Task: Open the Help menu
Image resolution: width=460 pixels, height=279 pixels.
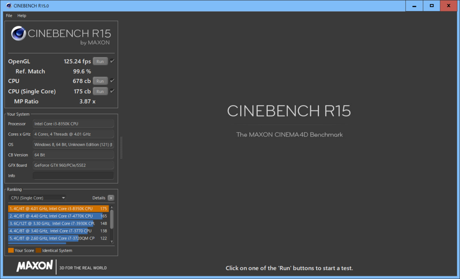Action: click(x=22, y=16)
